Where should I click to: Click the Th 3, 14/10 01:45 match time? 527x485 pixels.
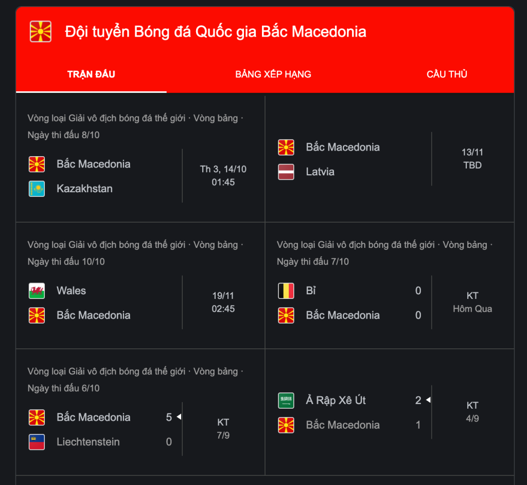223,176
